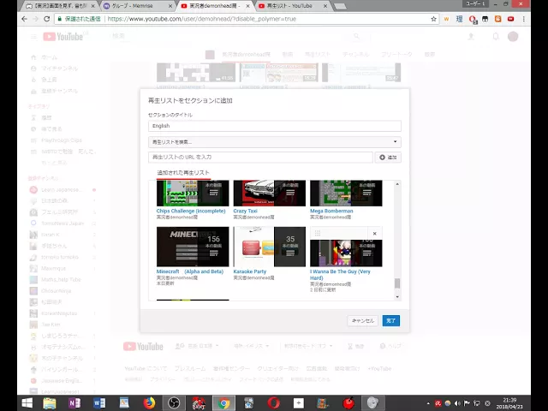
Task: Click the playlist list scrollbar up arrow
Action: [397, 184]
